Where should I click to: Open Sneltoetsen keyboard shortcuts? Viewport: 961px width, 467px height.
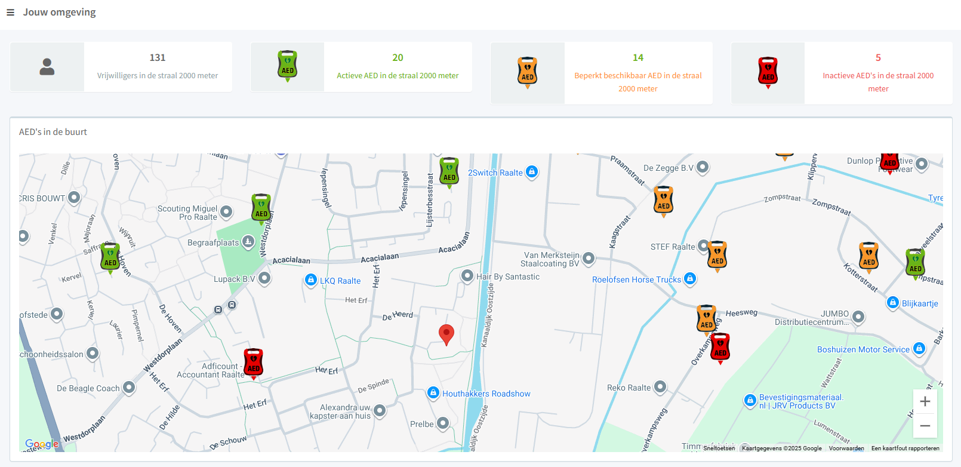pos(719,448)
